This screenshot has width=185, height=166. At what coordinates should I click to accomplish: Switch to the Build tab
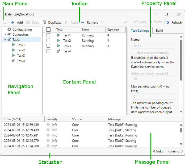pos(159,31)
